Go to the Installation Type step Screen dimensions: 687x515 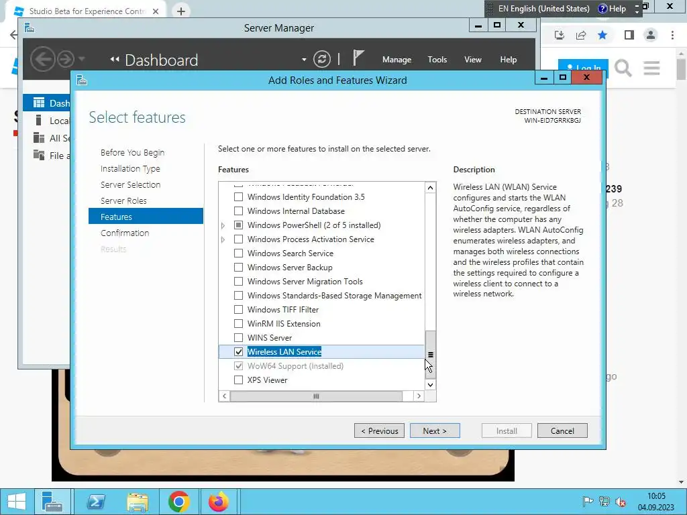[130, 168]
